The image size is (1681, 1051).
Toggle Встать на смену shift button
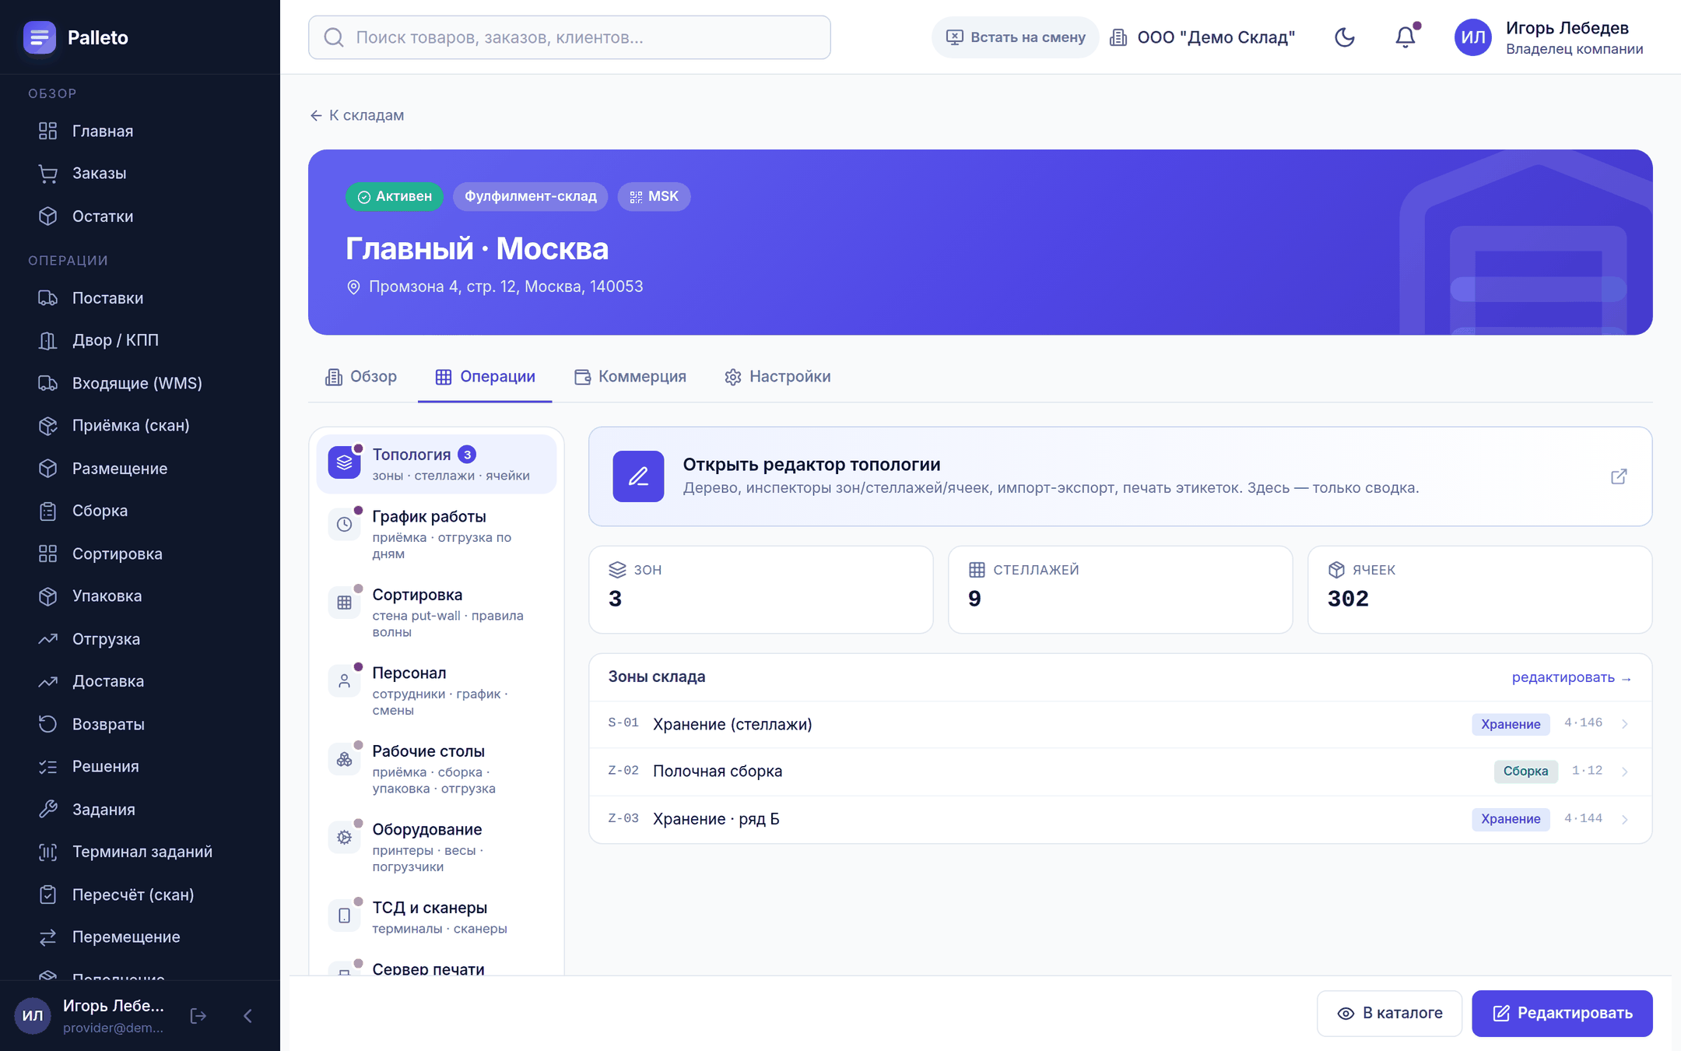pyautogui.click(x=1015, y=37)
